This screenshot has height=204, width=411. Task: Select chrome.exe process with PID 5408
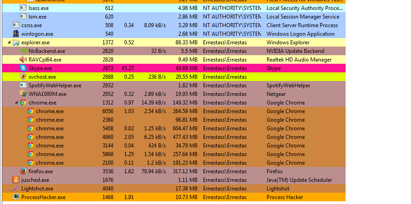tap(174, 128)
